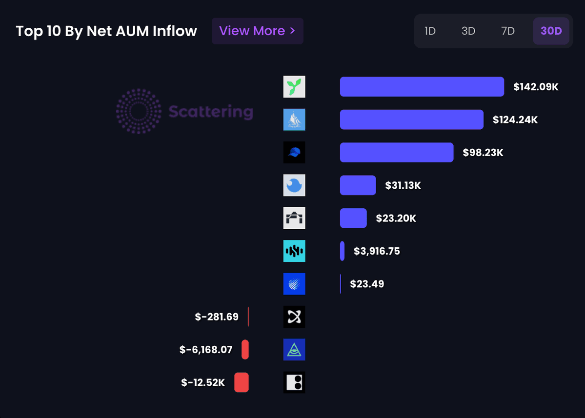585x418 pixels.
Task: Click the green triangle eye protocol icon
Action: (x=294, y=350)
